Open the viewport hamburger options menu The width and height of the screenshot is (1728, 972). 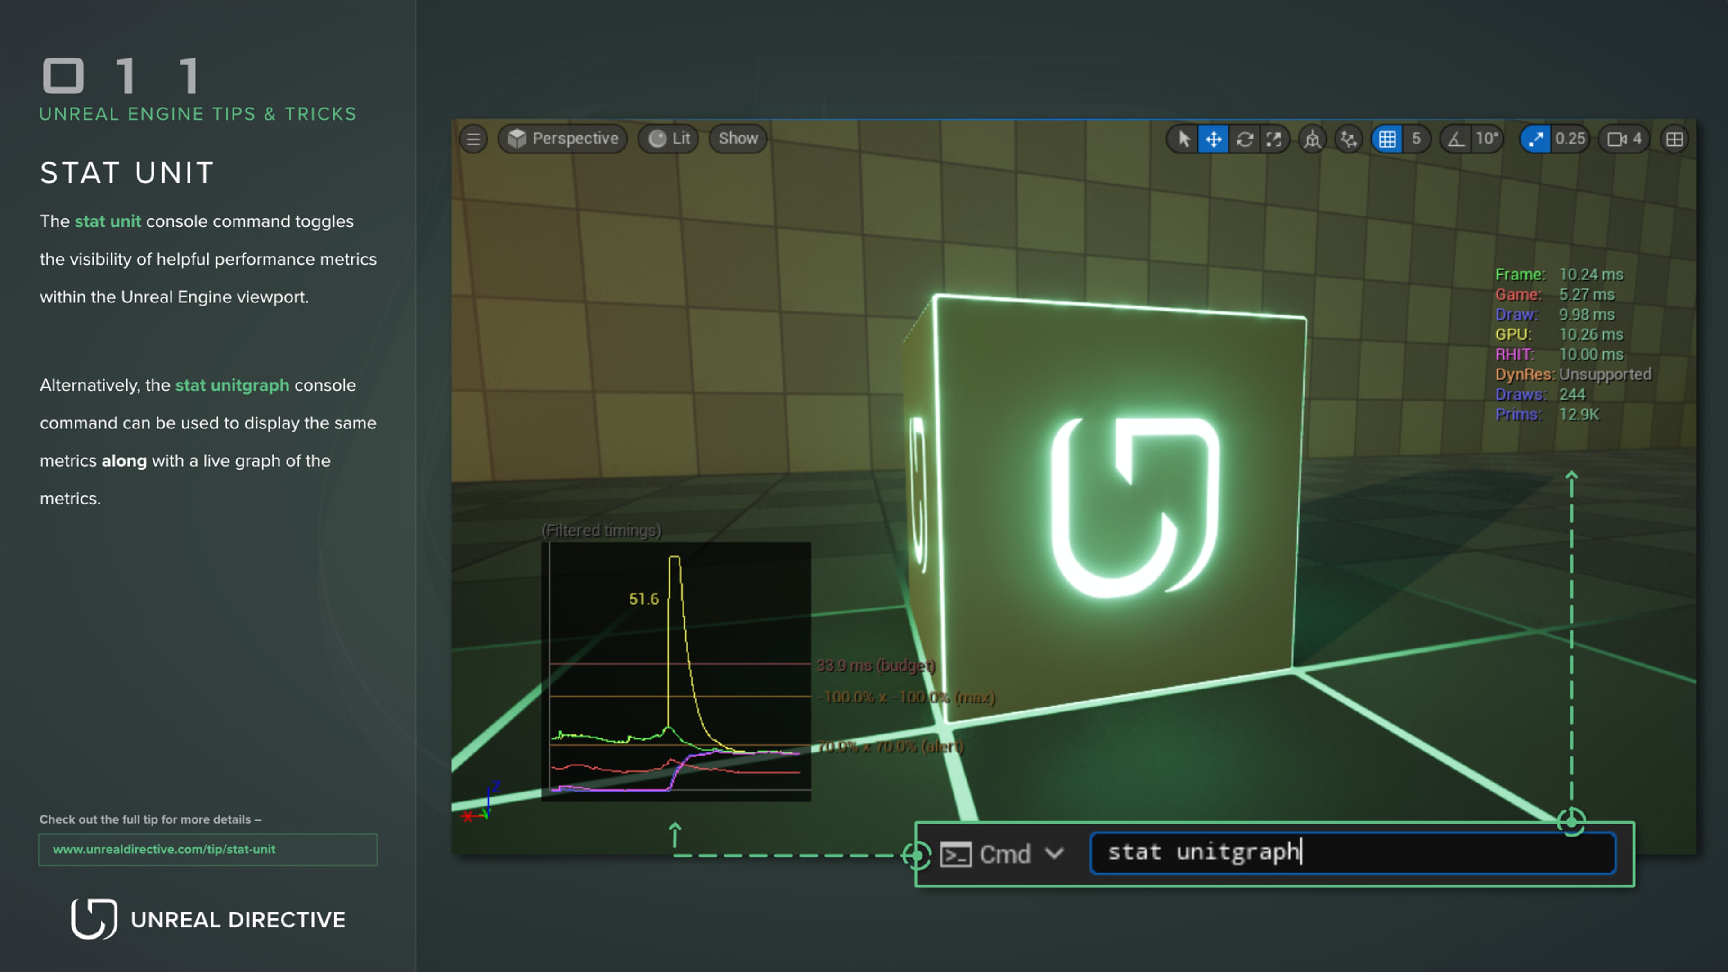click(x=473, y=139)
